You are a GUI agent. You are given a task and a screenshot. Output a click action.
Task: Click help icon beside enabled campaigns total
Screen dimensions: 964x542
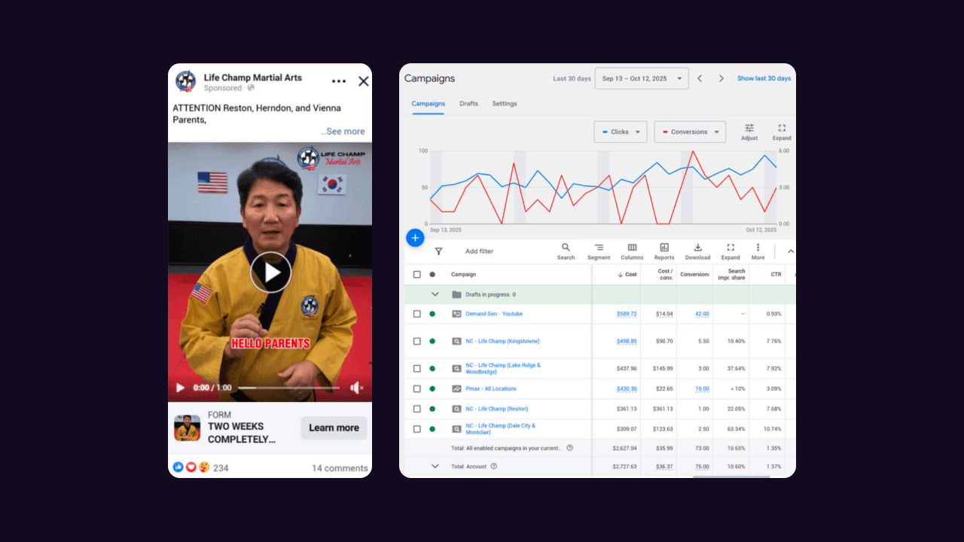(569, 448)
